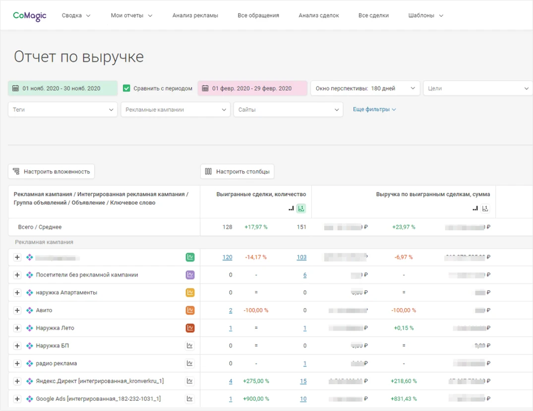Toggle purple chart icon for Посетители без рекламной кампании
Screen dimensions: 533x411
[190, 275]
